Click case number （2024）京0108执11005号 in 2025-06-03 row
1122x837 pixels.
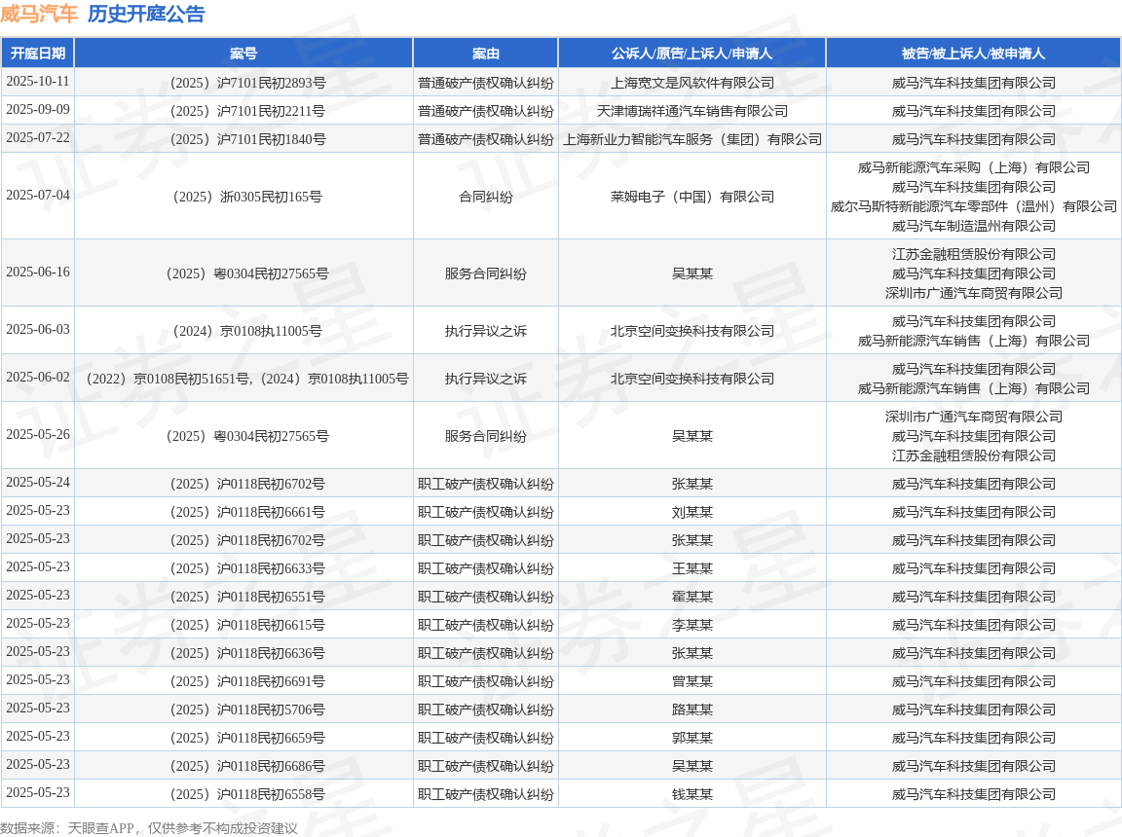(x=247, y=331)
